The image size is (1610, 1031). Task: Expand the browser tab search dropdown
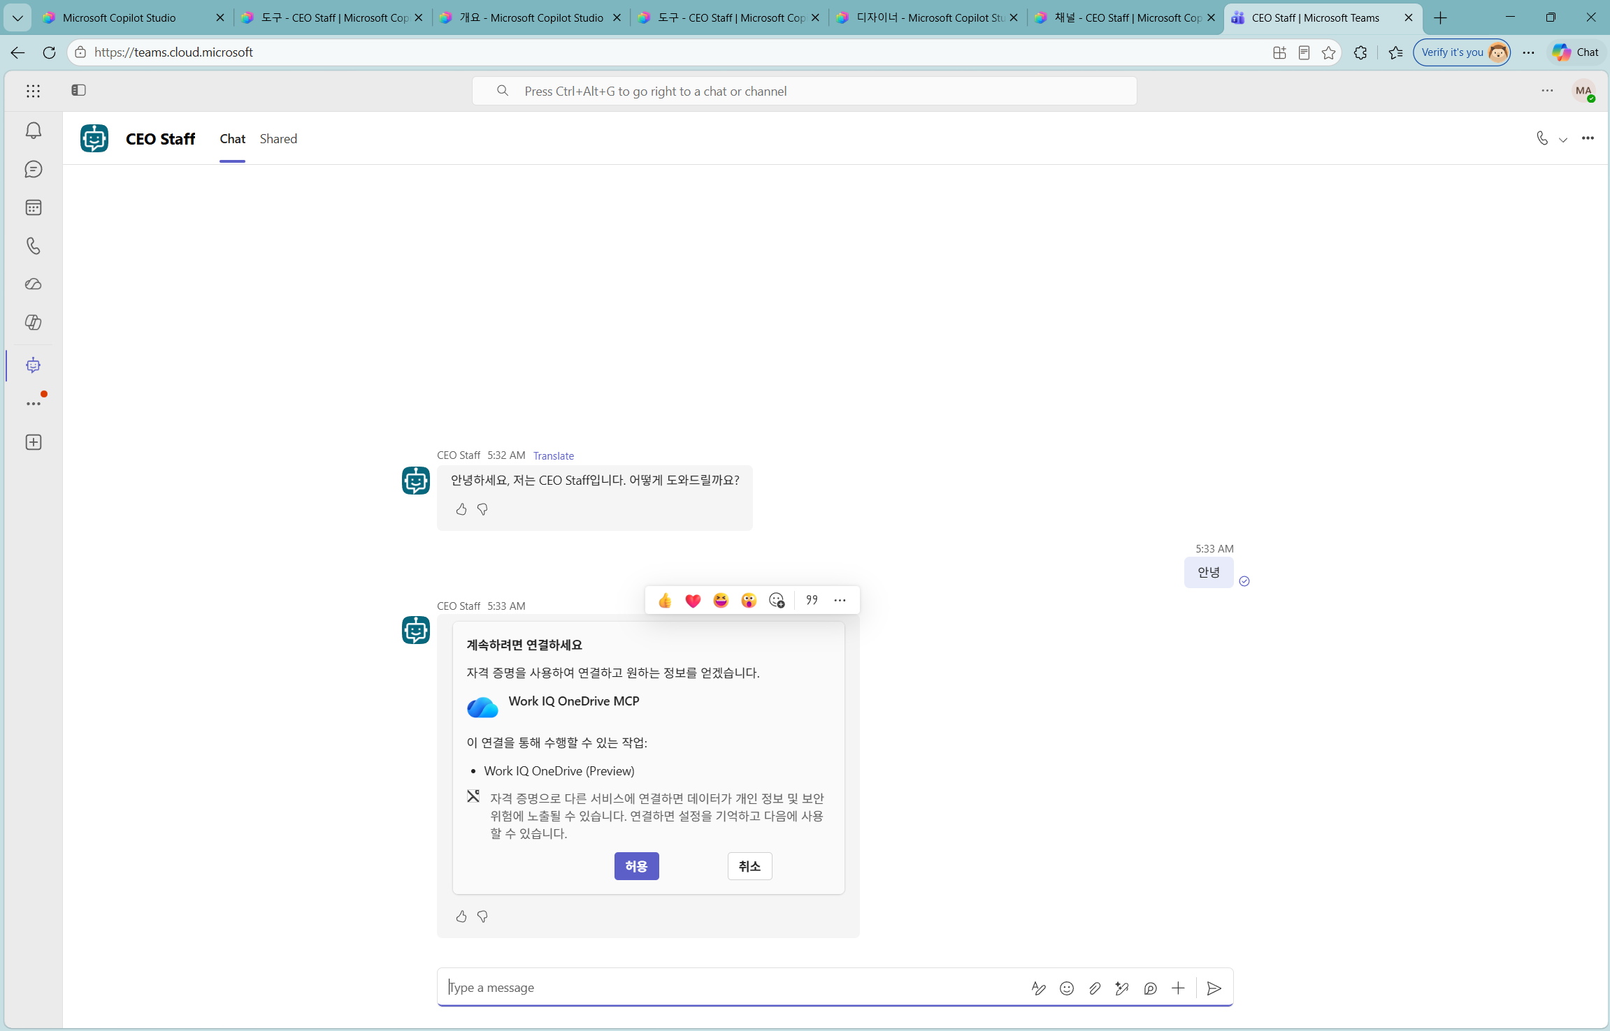[x=17, y=18]
